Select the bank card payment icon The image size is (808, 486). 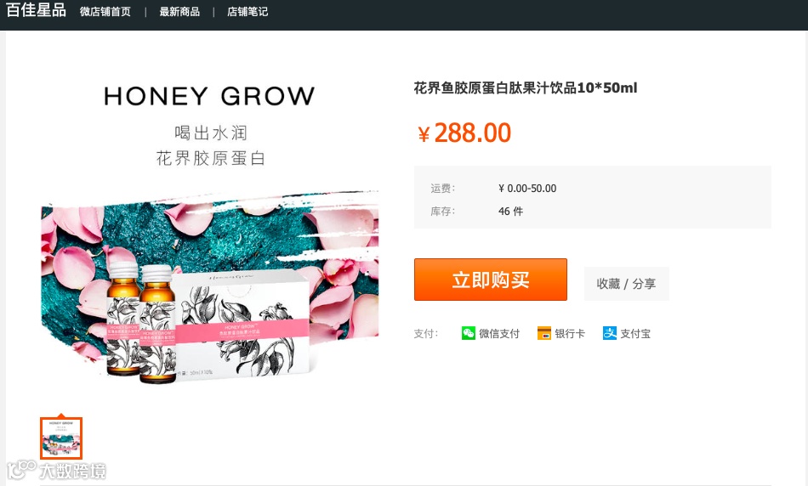tap(544, 333)
